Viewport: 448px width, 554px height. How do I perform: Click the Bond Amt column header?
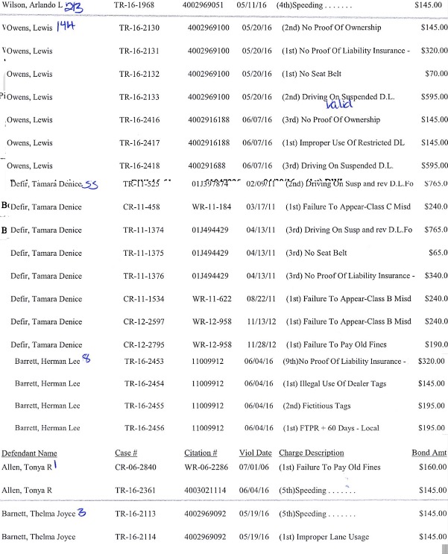pos(429,453)
